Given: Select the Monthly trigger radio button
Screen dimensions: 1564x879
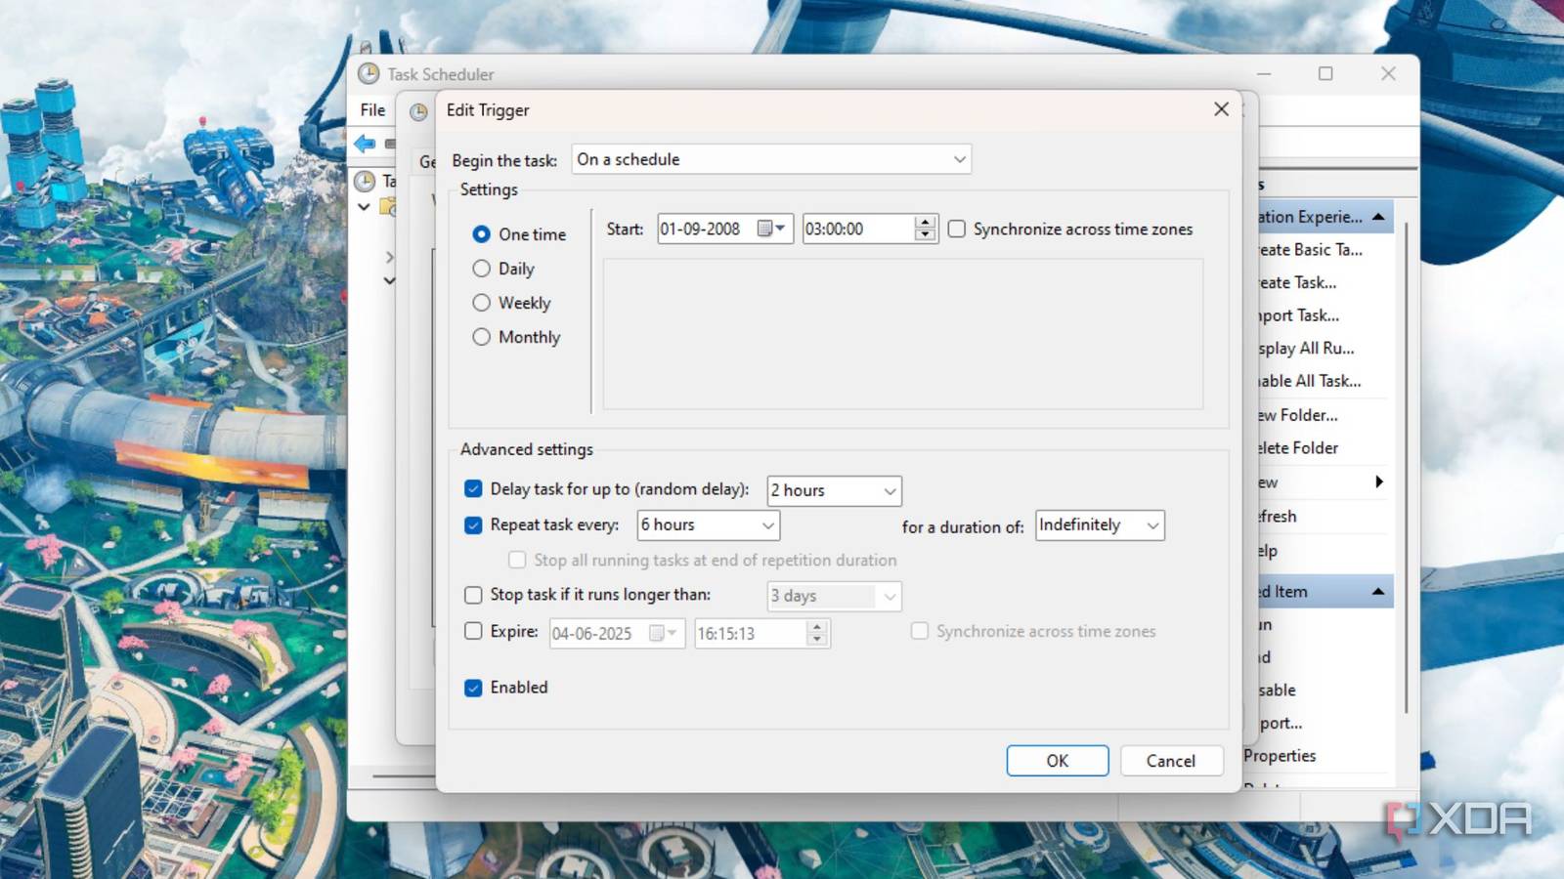Looking at the screenshot, I should point(481,336).
